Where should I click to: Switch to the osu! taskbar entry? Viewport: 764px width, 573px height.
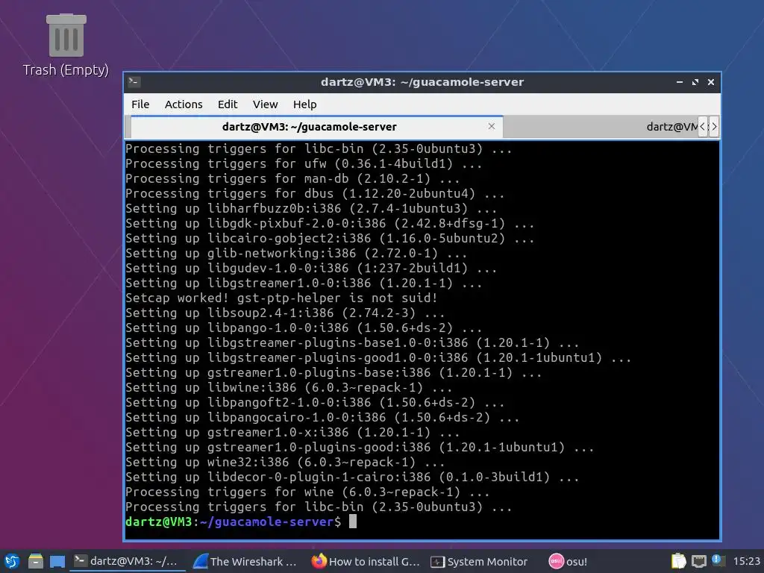[568, 561]
